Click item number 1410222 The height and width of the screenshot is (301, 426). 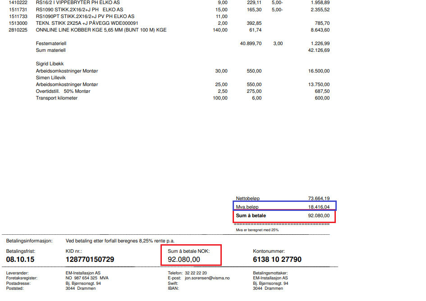pyautogui.click(x=18, y=2)
